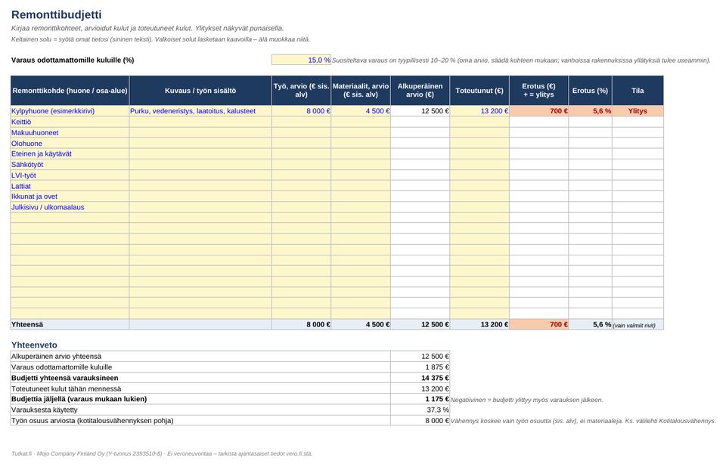Click the 'Eteinen ja käytävät' cell
Viewport: 726px width, 467px height.
click(70, 153)
